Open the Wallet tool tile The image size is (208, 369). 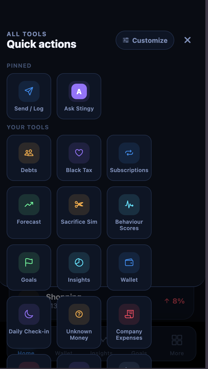coord(129,267)
